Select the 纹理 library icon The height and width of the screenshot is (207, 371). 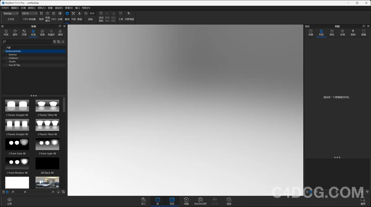pyautogui.click(x=24, y=32)
